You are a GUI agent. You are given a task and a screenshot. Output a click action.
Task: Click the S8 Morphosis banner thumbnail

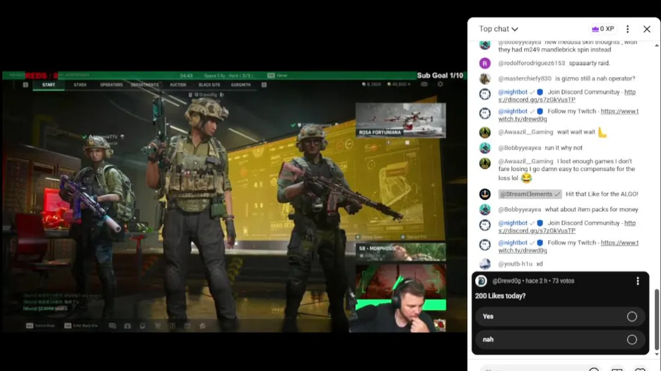[401, 252]
